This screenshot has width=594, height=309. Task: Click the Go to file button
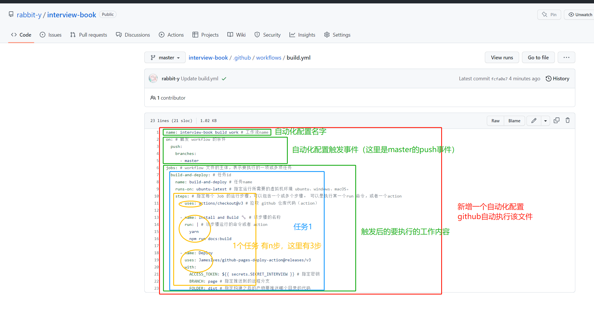coord(538,58)
